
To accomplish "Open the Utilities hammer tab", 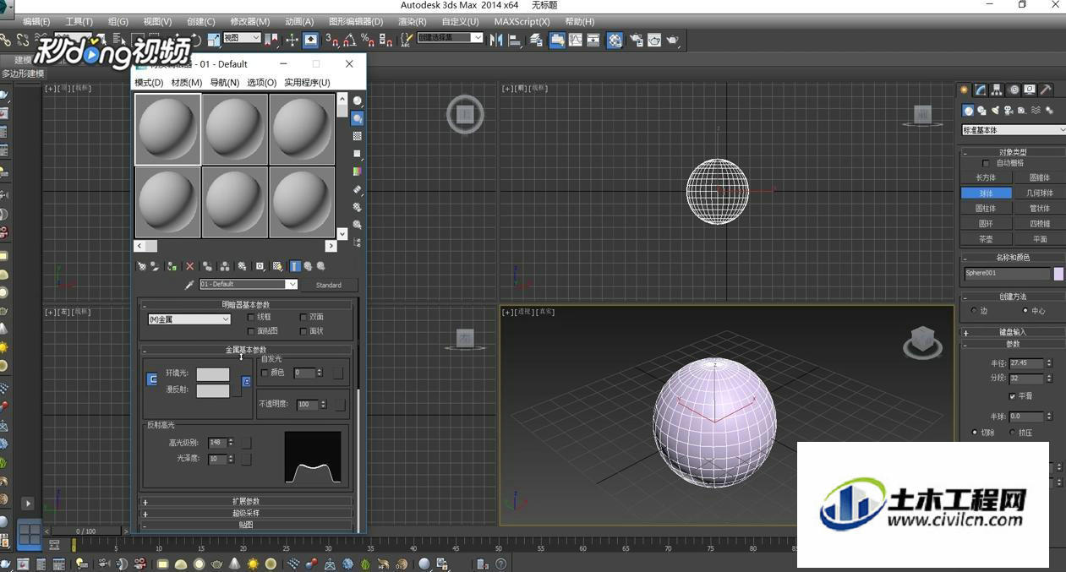I will coord(1046,90).
